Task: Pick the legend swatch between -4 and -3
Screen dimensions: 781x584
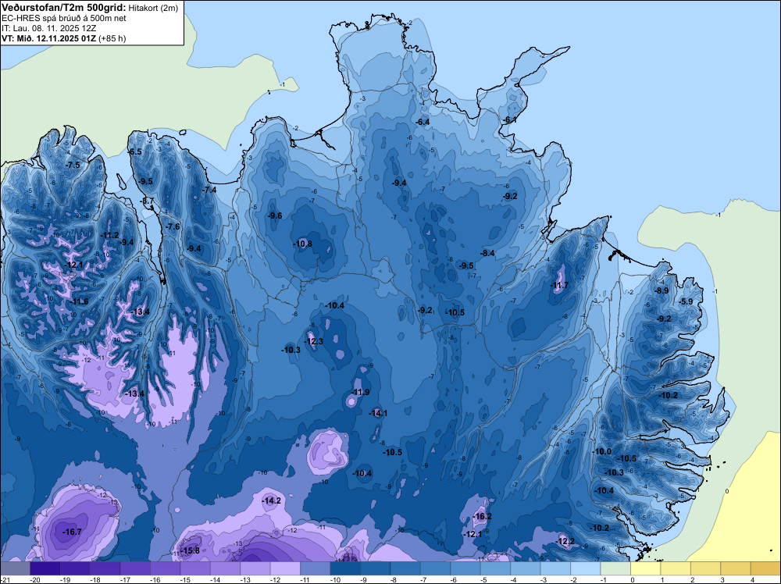Action: pos(525,568)
